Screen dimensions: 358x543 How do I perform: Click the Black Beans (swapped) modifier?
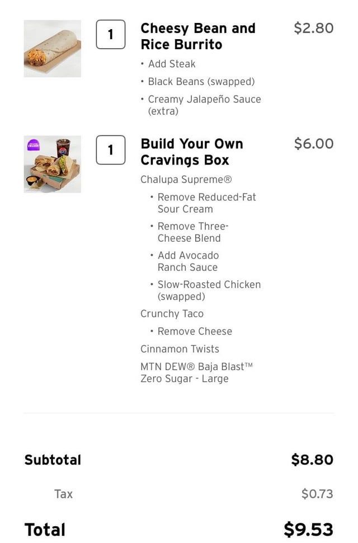click(201, 82)
